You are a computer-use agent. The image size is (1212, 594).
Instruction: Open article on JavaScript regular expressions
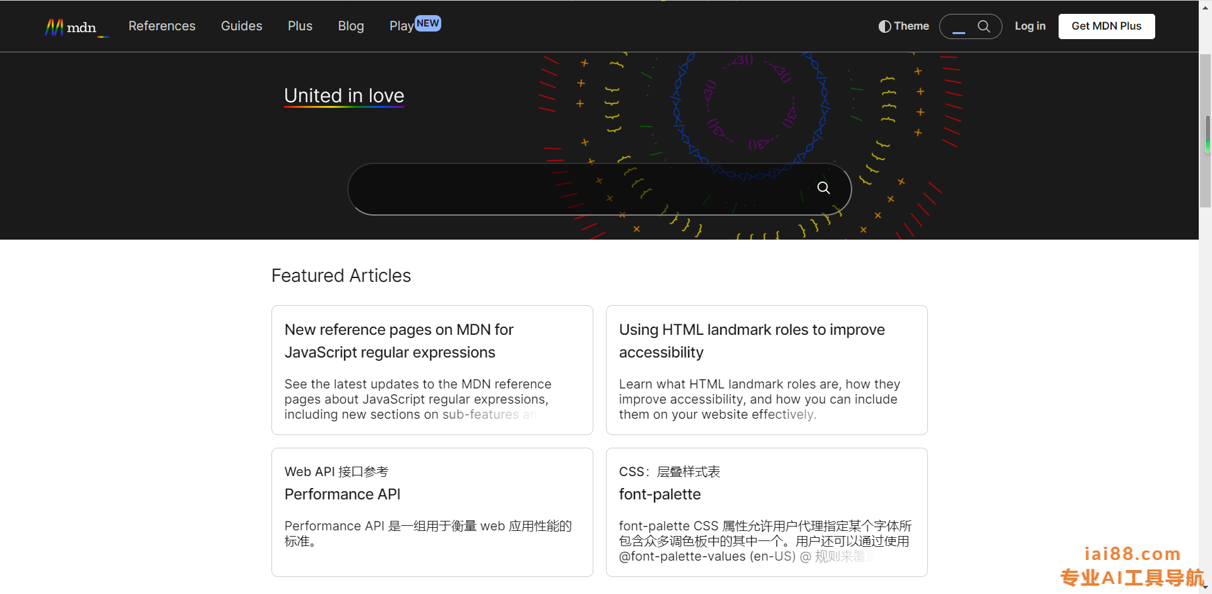[399, 341]
